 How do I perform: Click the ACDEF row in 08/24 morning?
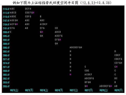point(43,24)
